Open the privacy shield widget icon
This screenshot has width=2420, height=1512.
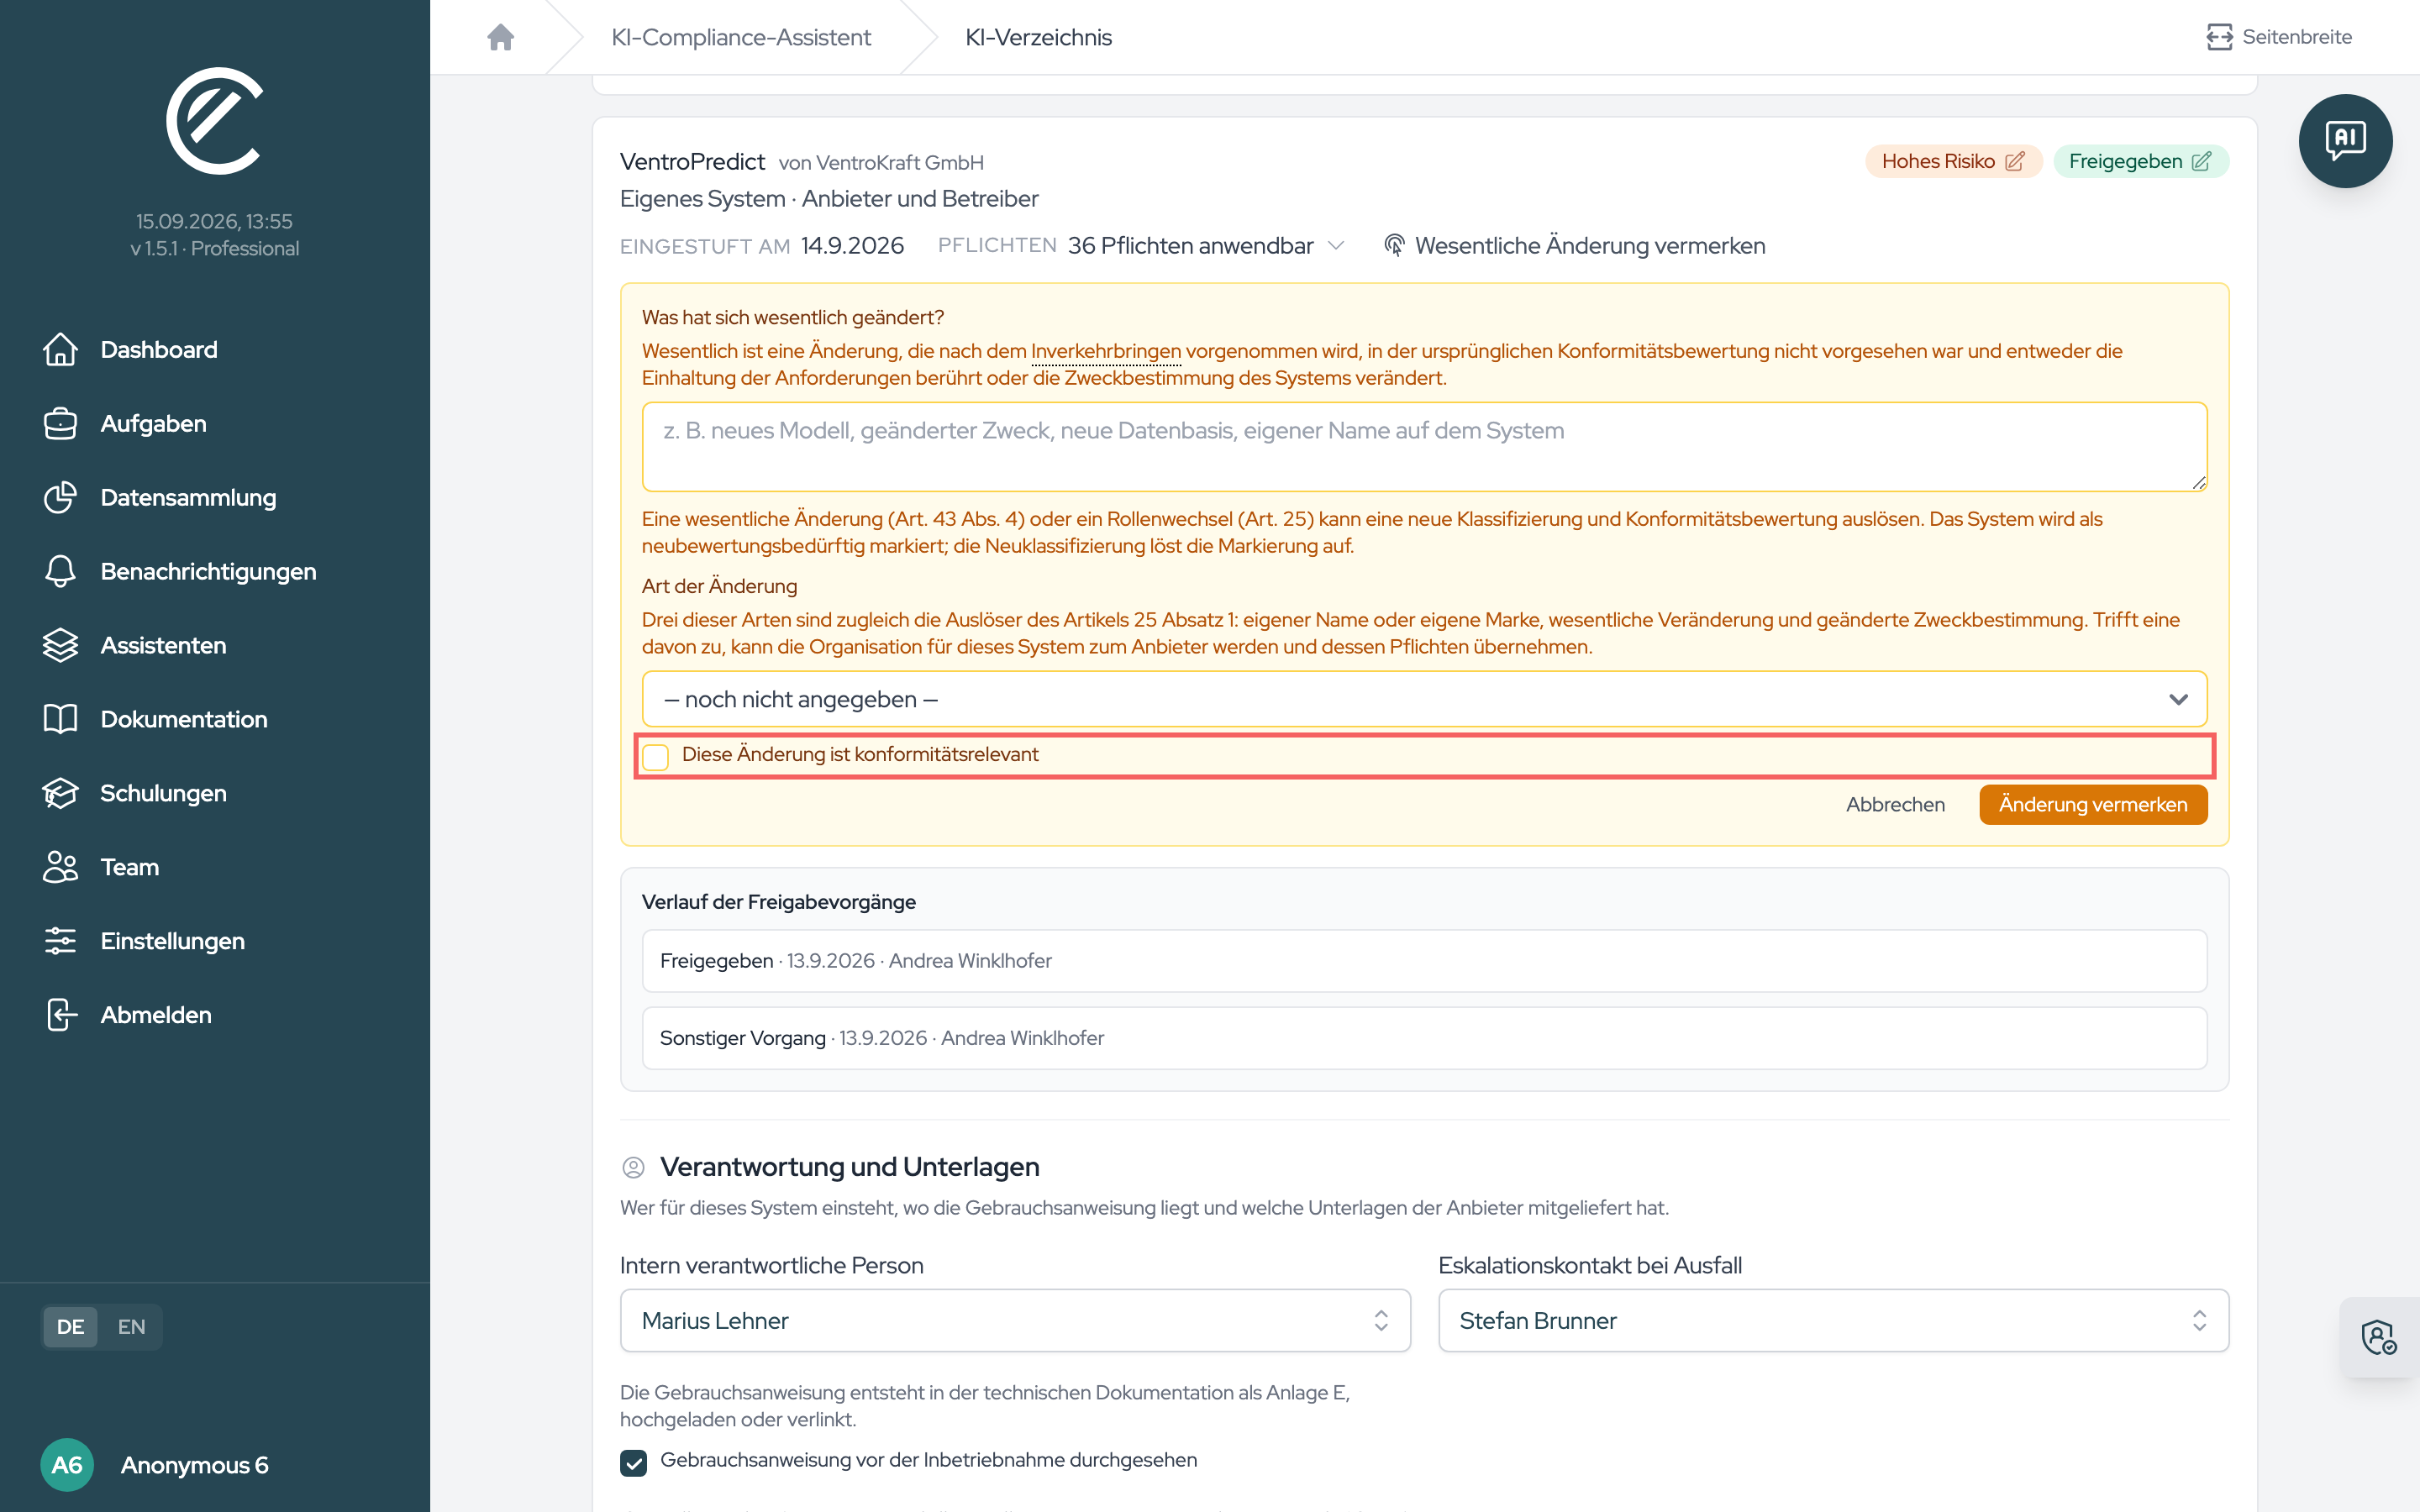[2379, 1337]
